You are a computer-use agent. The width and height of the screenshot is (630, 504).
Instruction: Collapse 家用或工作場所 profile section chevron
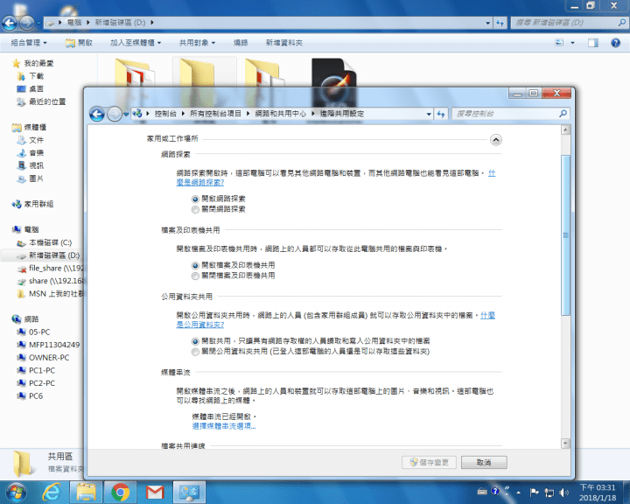click(x=496, y=140)
